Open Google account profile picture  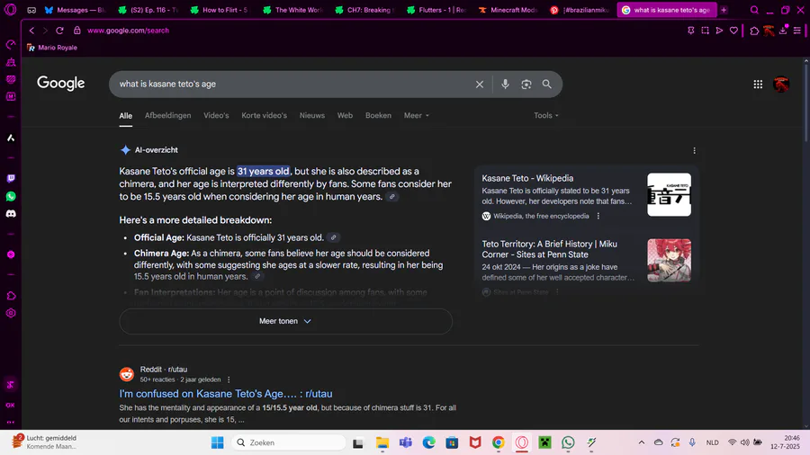point(781,85)
